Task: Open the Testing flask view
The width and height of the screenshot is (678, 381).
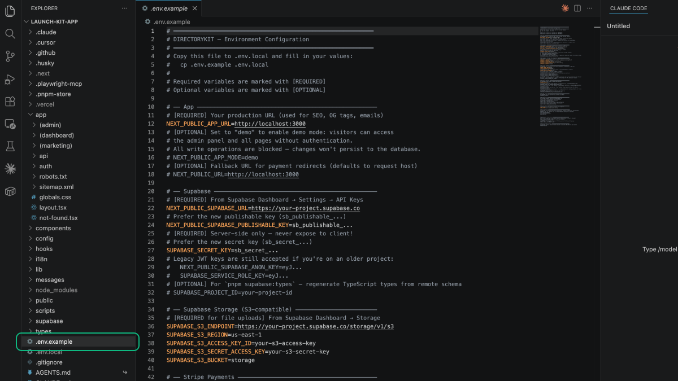Action: (10, 146)
